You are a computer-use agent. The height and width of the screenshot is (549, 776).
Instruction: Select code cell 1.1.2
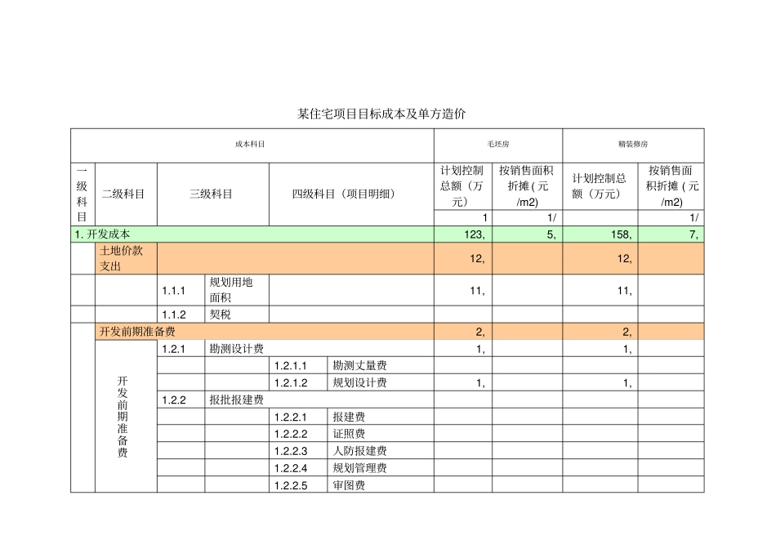pyautogui.click(x=181, y=315)
